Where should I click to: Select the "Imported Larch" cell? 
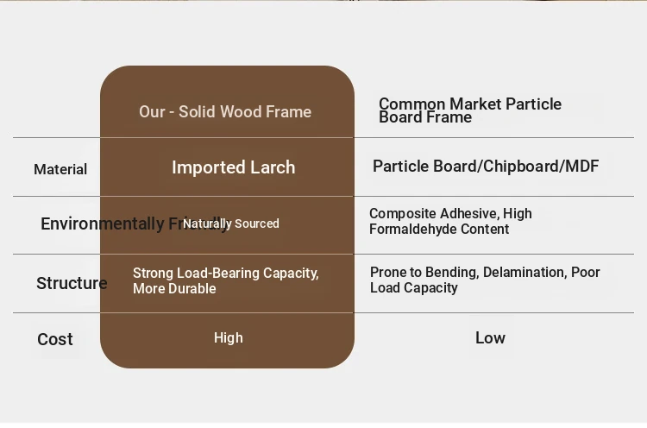click(x=233, y=167)
